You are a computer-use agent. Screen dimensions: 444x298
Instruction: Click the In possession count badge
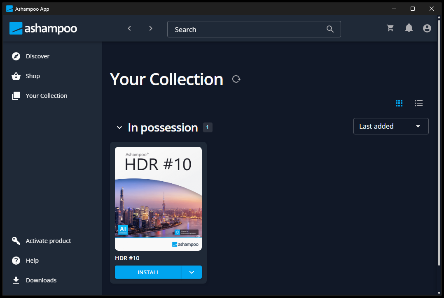click(208, 127)
